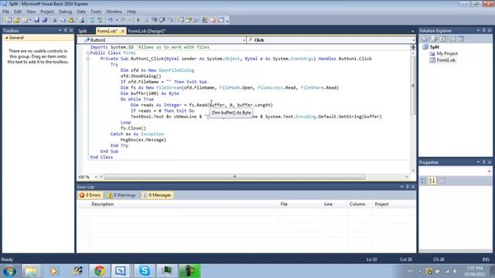Open the media player taskbar icon
This screenshot has width=495, height=278.
coord(53,271)
